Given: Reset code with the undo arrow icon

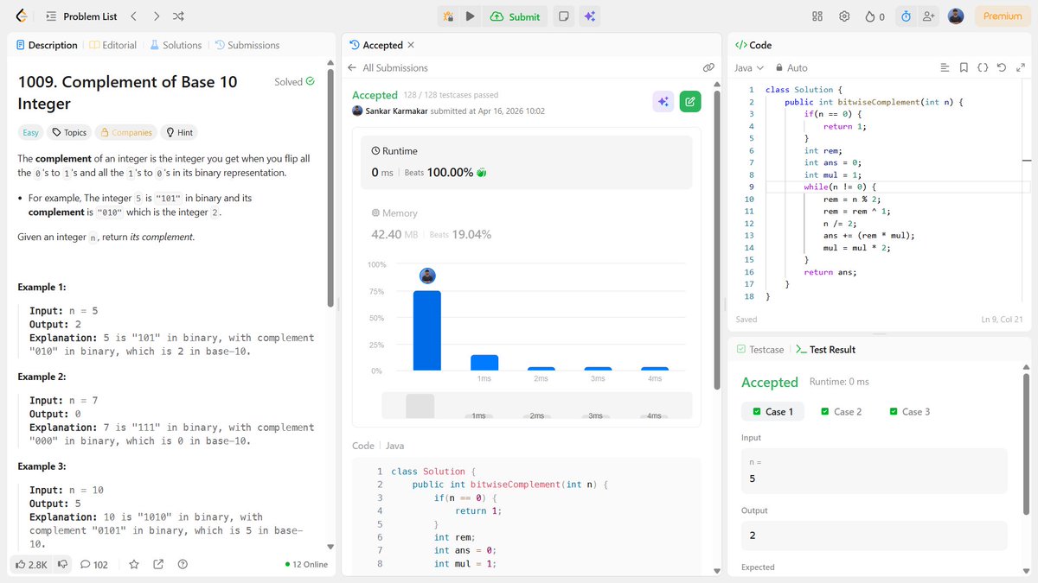Looking at the screenshot, I should (x=1001, y=67).
